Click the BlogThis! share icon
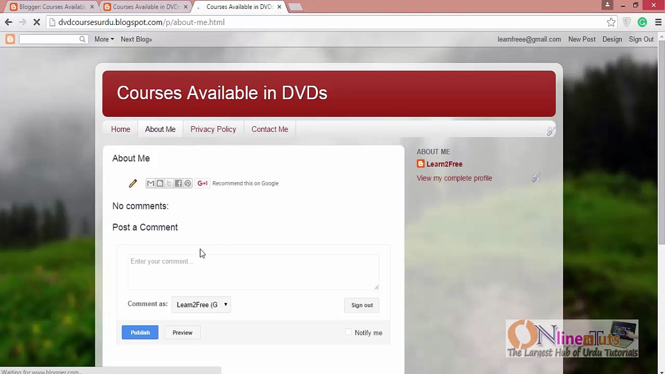The height and width of the screenshot is (374, 665). (x=160, y=183)
